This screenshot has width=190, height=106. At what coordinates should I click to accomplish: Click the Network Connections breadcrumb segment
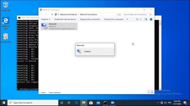coord(88,14)
